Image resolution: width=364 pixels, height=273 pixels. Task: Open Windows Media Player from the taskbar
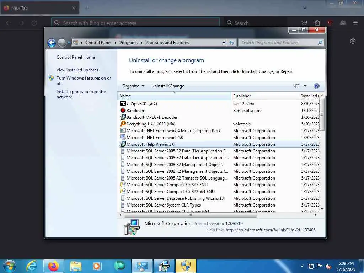(97, 266)
